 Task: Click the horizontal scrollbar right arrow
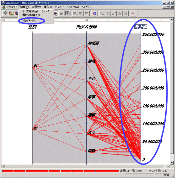point(168,166)
